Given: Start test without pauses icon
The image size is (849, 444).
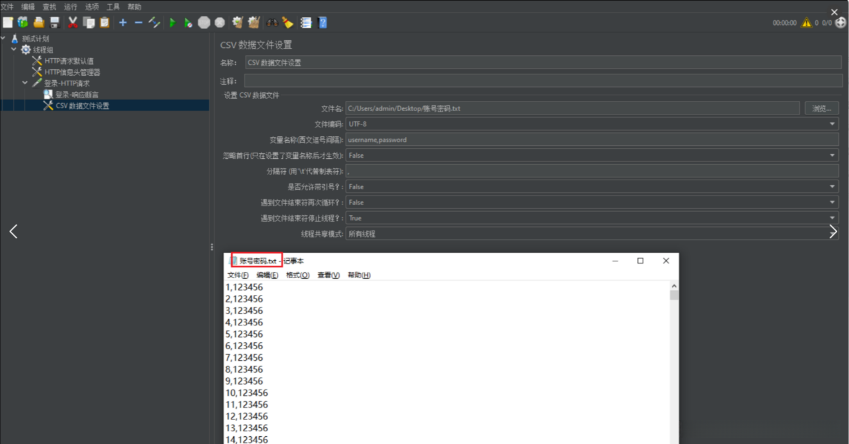Looking at the screenshot, I should point(188,22).
